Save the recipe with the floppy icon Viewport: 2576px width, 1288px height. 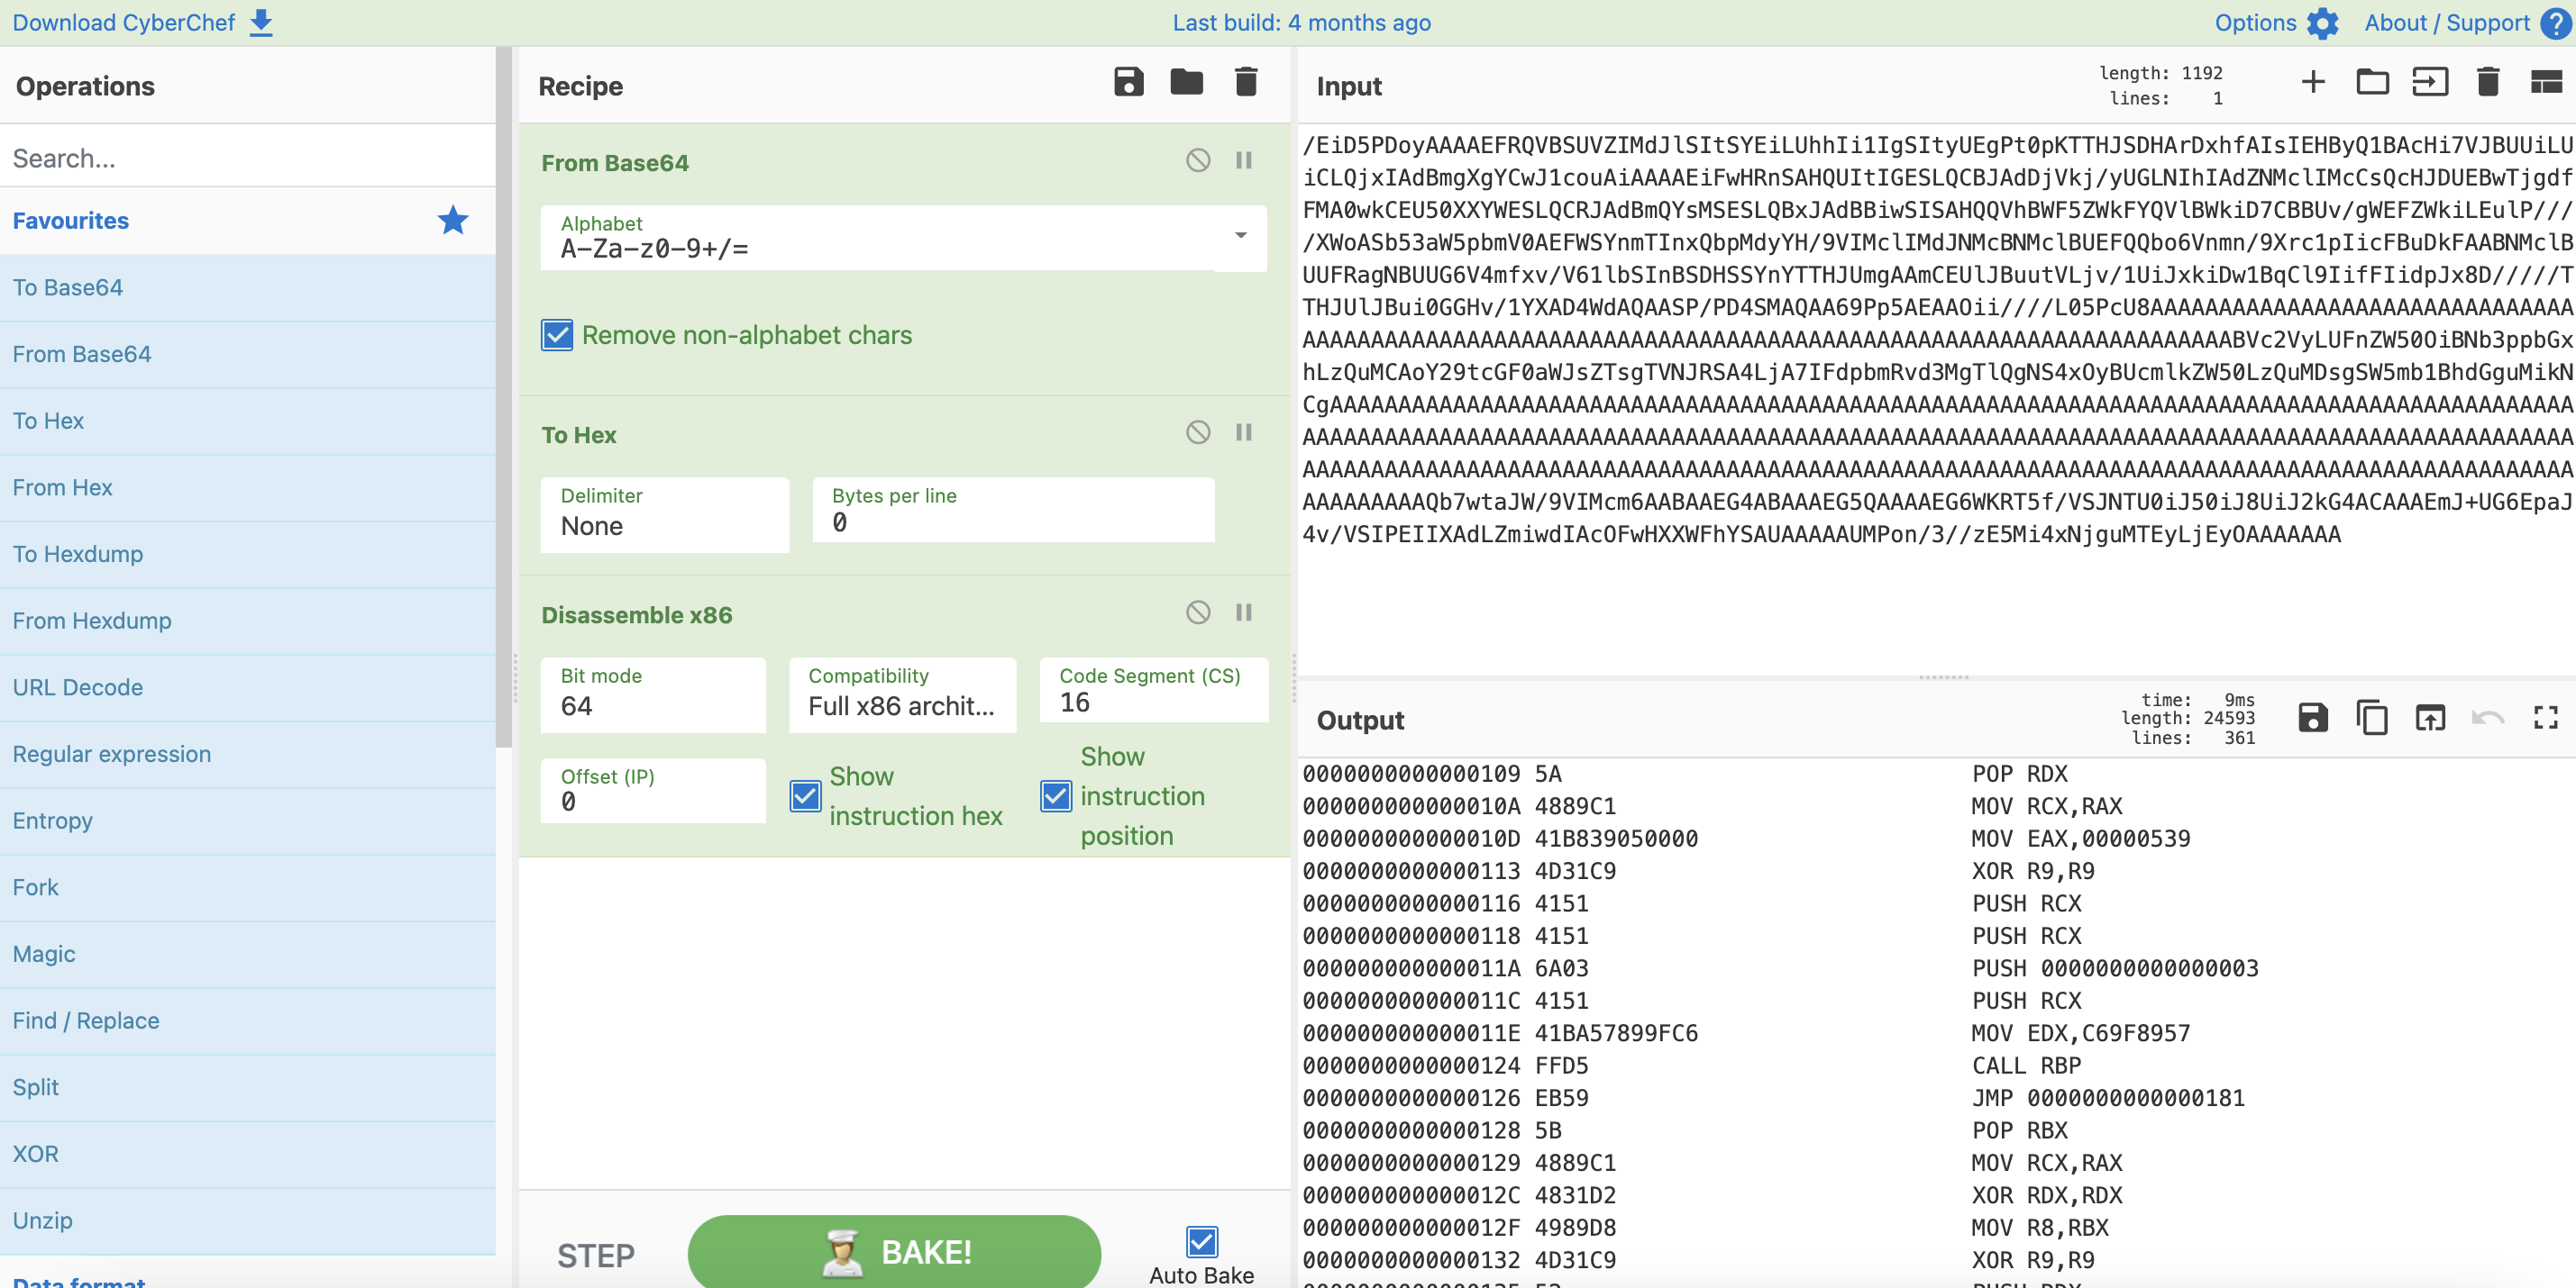click(x=1128, y=82)
